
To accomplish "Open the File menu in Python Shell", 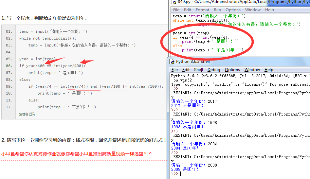I will (x=175, y=70).
